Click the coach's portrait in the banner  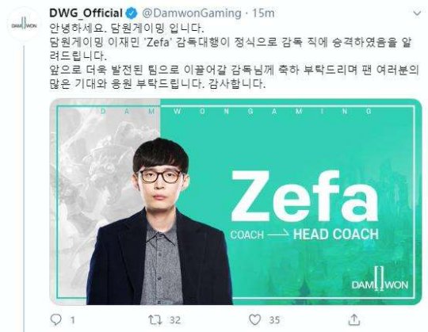click(159, 221)
